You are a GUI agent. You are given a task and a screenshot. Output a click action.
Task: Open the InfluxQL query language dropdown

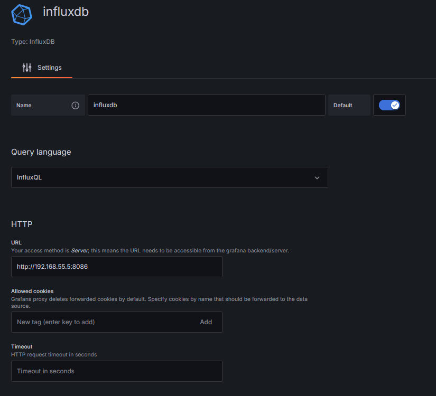(169, 177)
